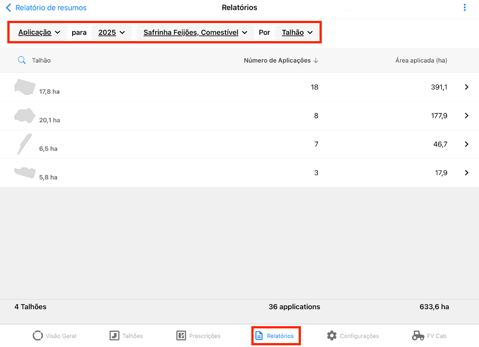Change the Talhão grouping dropdown
This screenshot has height=347, width=479.
tap(297, 33)
